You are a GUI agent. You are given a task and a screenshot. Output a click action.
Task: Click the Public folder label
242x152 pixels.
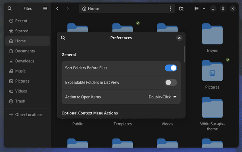[77, 124]
